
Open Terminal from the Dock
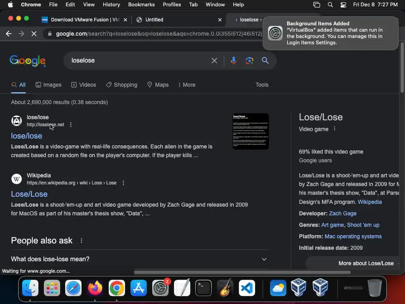point(204,288)
